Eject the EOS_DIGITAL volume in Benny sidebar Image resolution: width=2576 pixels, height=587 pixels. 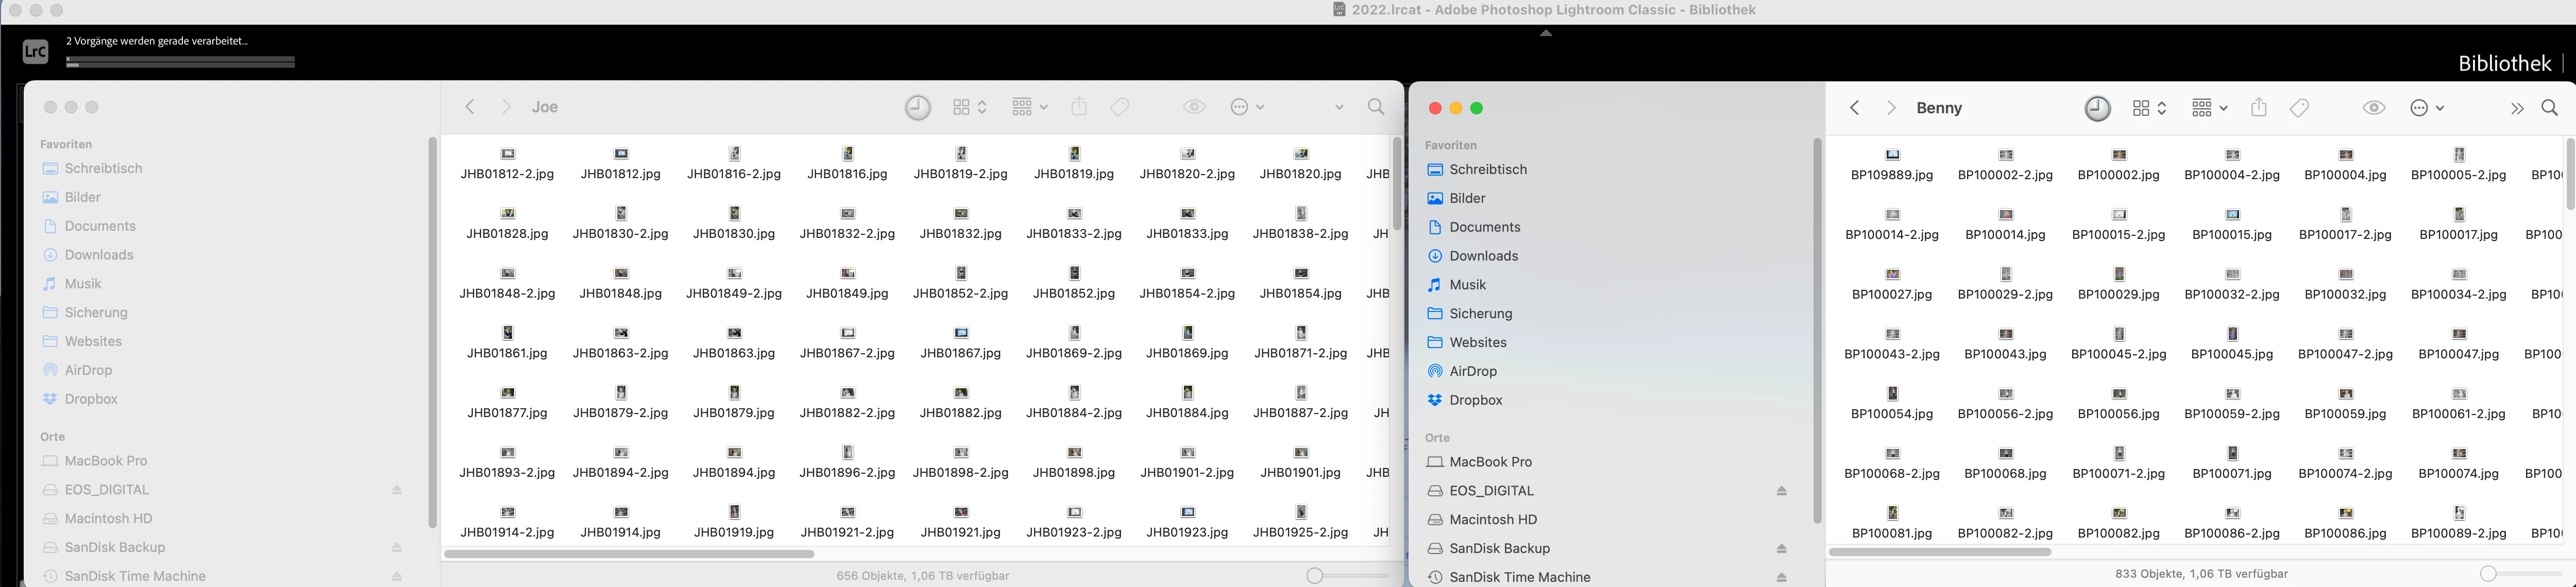[x=1781, y=491]
